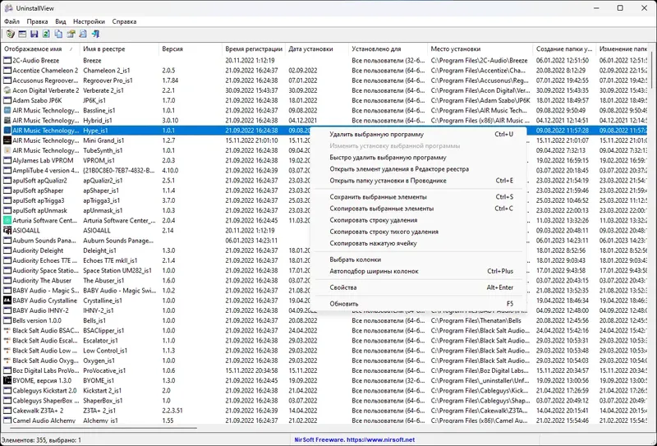Select Скопировать строку удаления
The image size is (657, 446).
coord(419,220)
